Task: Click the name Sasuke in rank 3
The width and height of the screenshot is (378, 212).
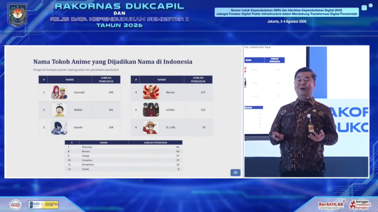Action: coord(78,127)
